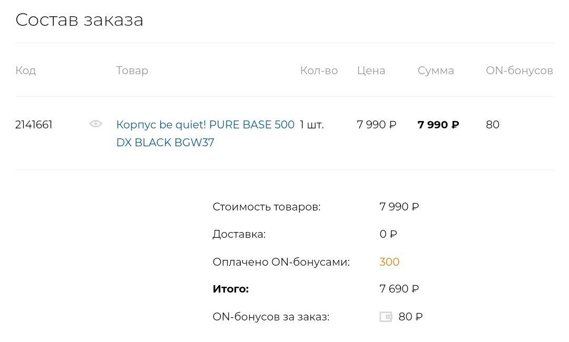Click the wallet icon near 80 ₽
Screen dimensions: 569x342
(386, 317)
